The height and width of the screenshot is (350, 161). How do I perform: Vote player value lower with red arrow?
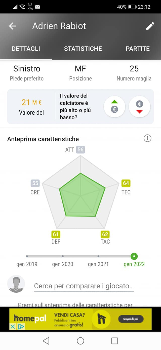pyautogui.click(x=139, y=107)
